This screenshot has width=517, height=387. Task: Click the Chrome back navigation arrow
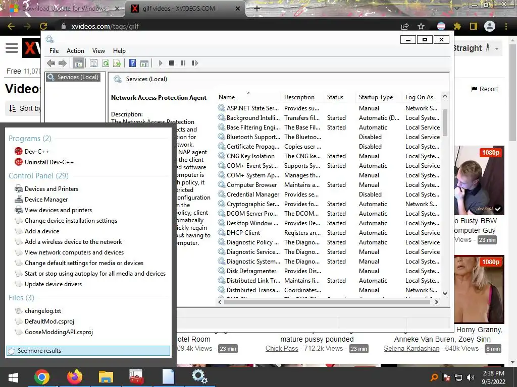(x=11, y=26)
